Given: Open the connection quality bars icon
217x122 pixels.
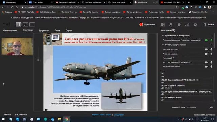Looking at the screenshot, I should coord(187,25).
